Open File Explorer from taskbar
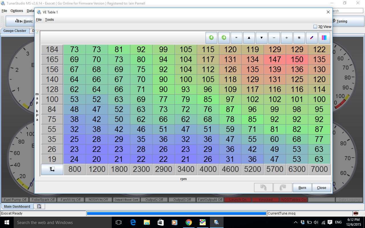 [147, 222]
